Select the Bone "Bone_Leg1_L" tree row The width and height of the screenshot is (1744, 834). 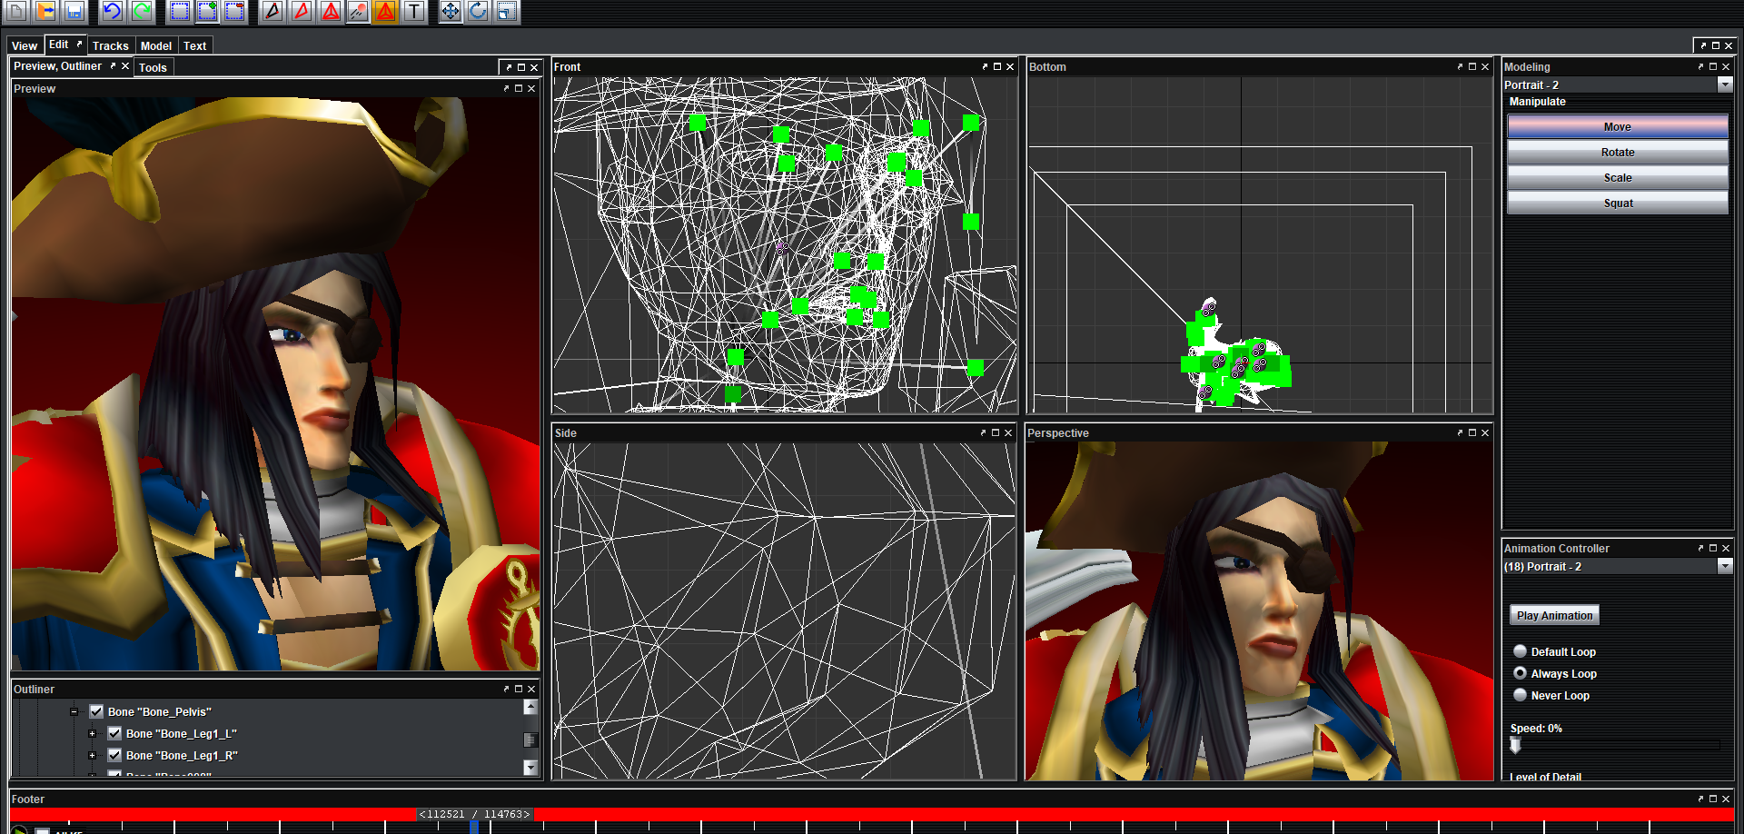181,733
